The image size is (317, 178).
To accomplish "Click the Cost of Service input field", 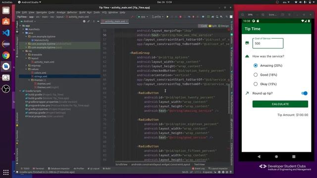I will tap(268, 43).
